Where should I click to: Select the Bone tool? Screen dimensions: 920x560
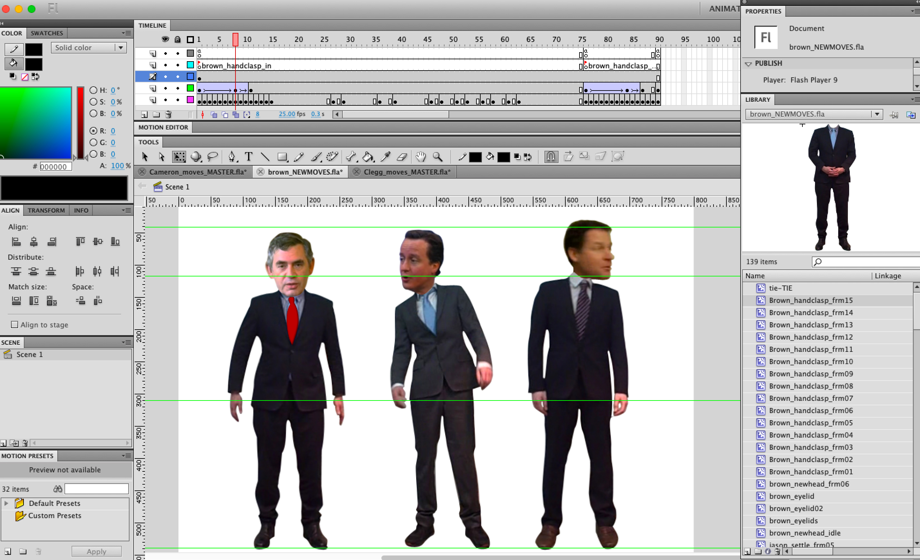(x=351, y=157)
